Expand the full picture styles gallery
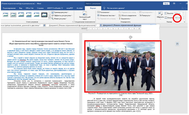 pos(50,18)
